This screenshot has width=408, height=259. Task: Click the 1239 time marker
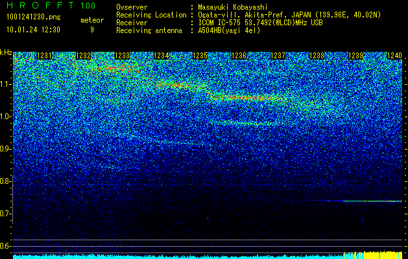tap(355, 56)
